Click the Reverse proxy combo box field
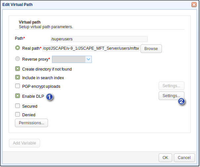The width and height of the screenshot is (200, 167). click(x=69, y=59)
